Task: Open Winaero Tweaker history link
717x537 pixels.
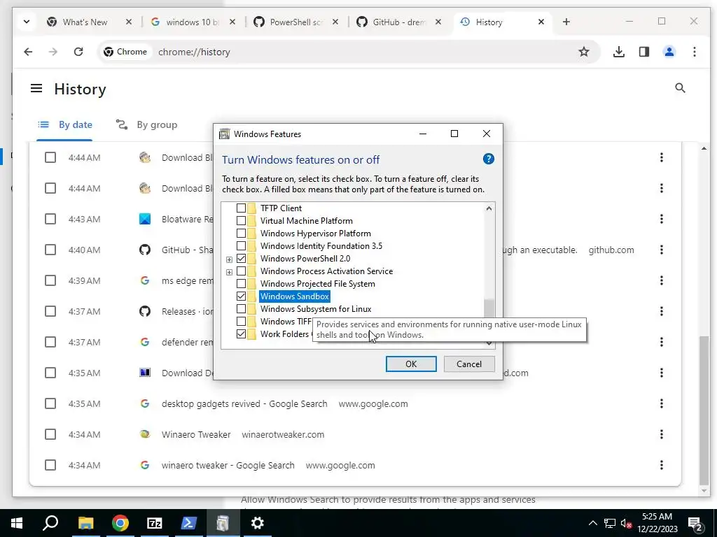Action: pyautogui.click(x=196, y=434)
